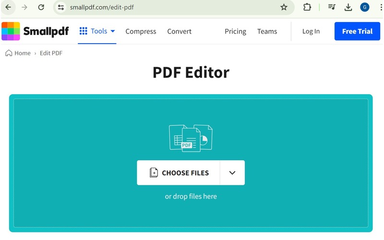384x240 pixels.
Task: Click the browser forward arrow
Action: tap(24, 7)
